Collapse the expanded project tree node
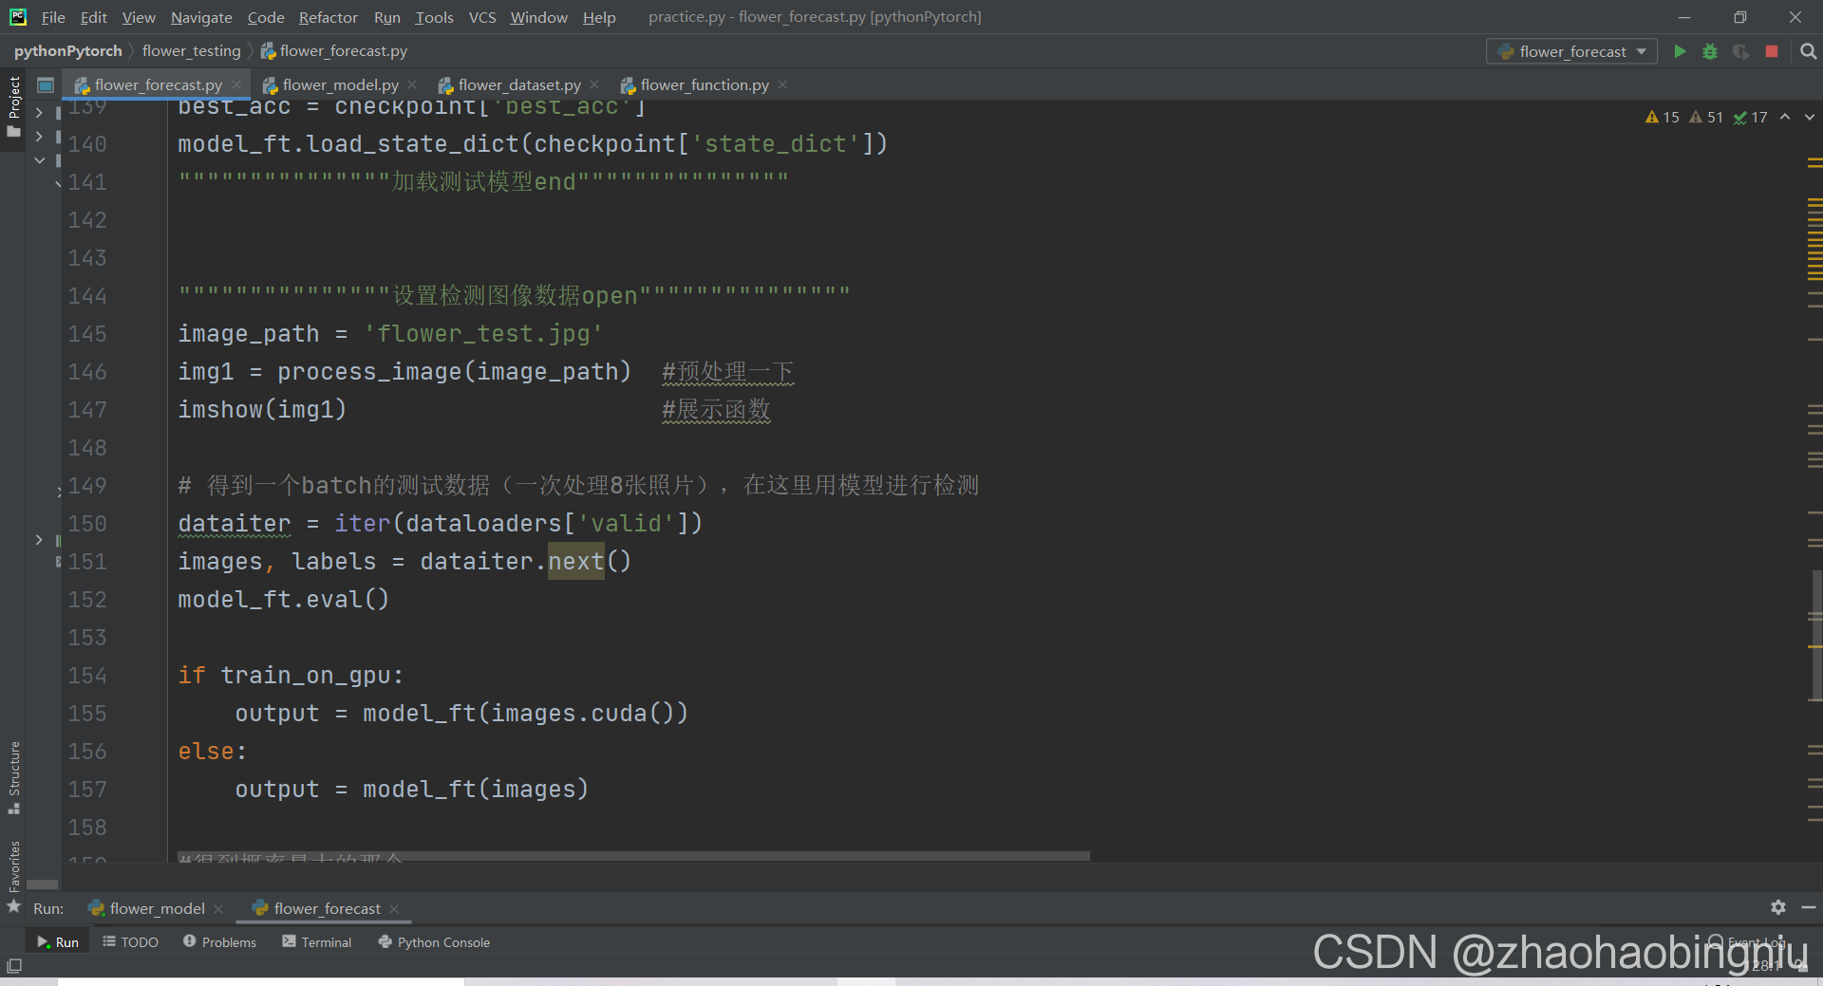1823x986 pixels. coord(39,160)
